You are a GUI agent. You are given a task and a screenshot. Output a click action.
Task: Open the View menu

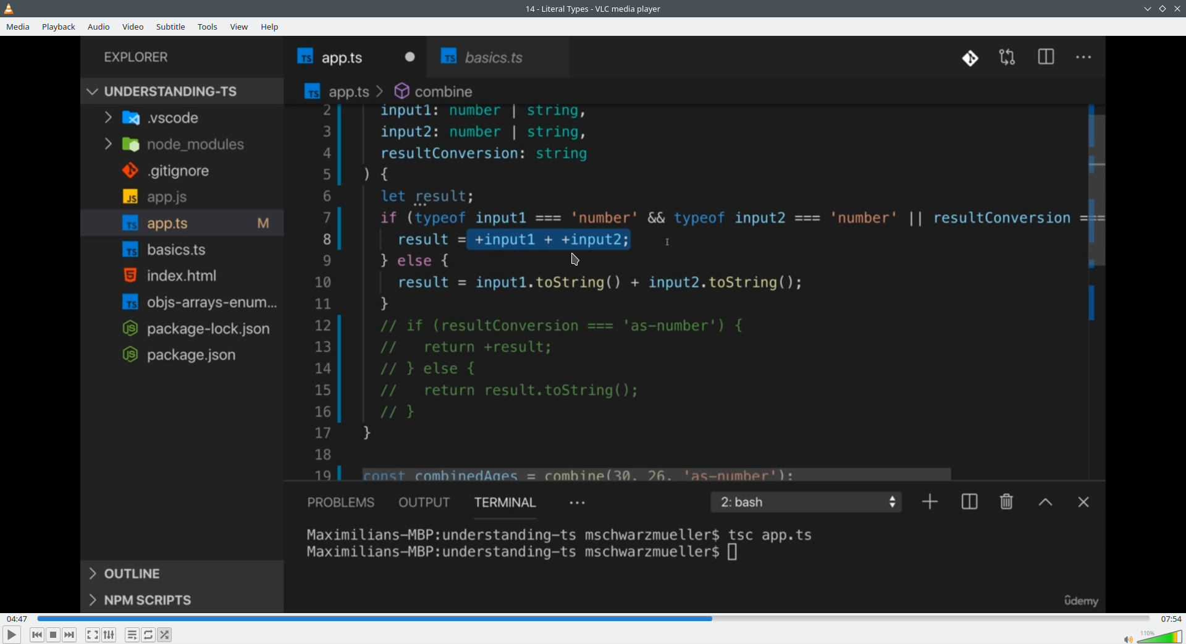pos(239,27)
